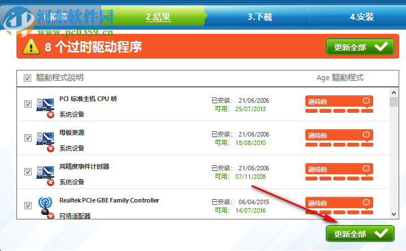Open info icon for PCI 标准主机 CPU 桥
The image size is (406, 251).
pos(366,101)
